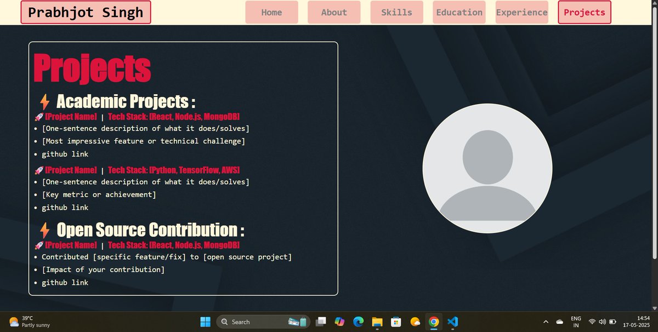Click github link below '[Impact of your contribution]'
Image resolution: width=658 pixels, height=332 pixels.
click(x=65, y=283)
